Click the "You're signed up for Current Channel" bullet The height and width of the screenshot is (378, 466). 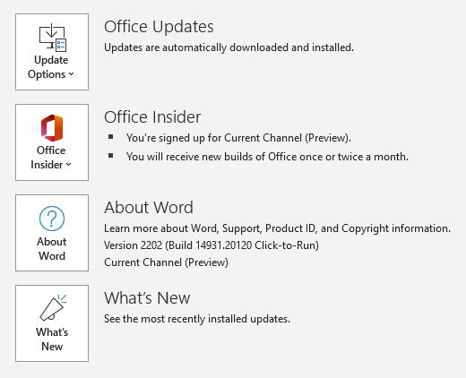[238, 138]
